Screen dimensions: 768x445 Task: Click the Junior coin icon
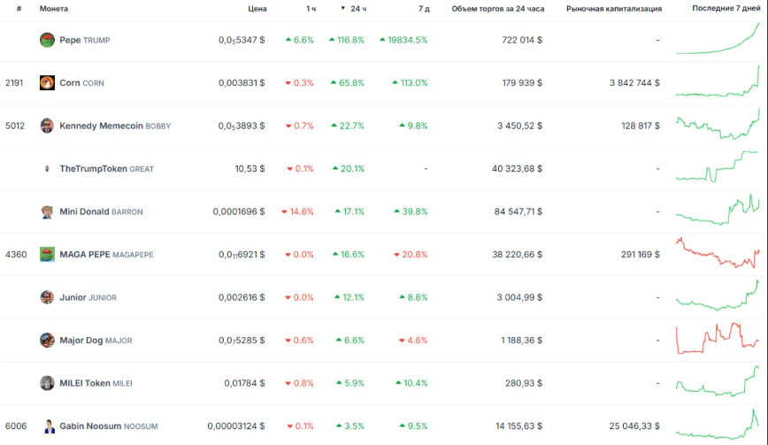coord(47,297)
